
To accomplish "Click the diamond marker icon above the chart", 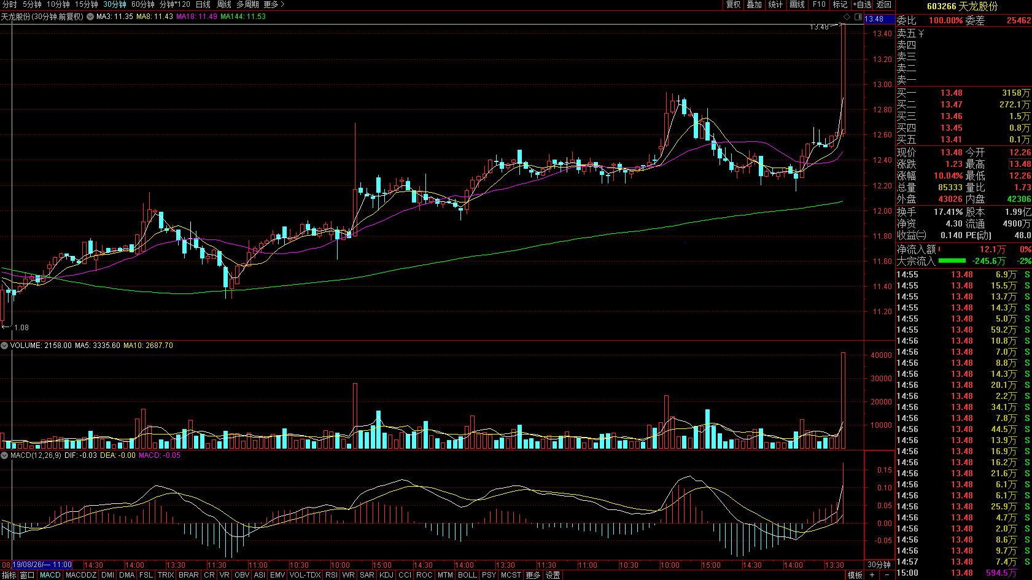I will 847,17.
